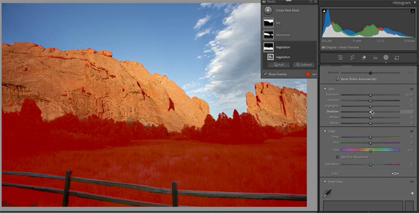Viewport: 419px width, 213px height.
Task: Select the Masking tool icon
Action: pos(386,58)
